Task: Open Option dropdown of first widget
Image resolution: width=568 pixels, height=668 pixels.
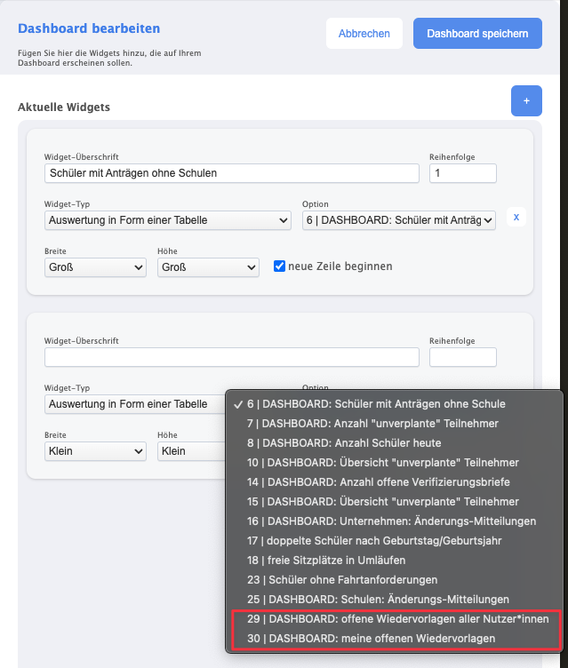Action: pos(399,220)
